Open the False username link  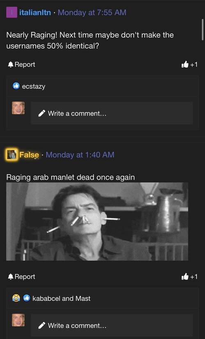29,155
